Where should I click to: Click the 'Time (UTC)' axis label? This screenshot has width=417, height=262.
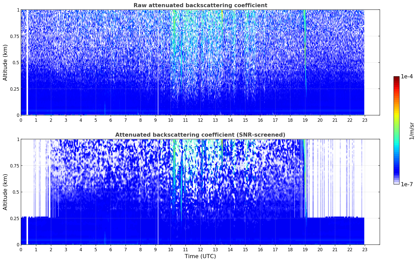200,256
